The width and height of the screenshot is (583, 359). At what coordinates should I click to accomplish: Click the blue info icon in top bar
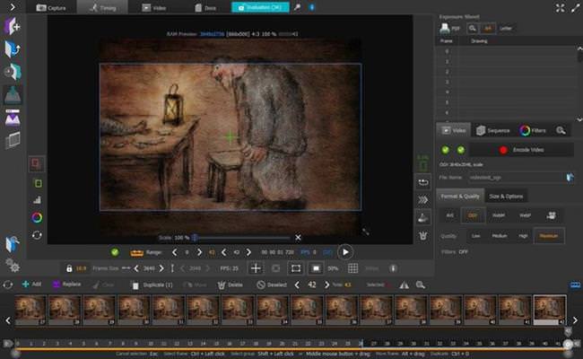pos(311,7)
